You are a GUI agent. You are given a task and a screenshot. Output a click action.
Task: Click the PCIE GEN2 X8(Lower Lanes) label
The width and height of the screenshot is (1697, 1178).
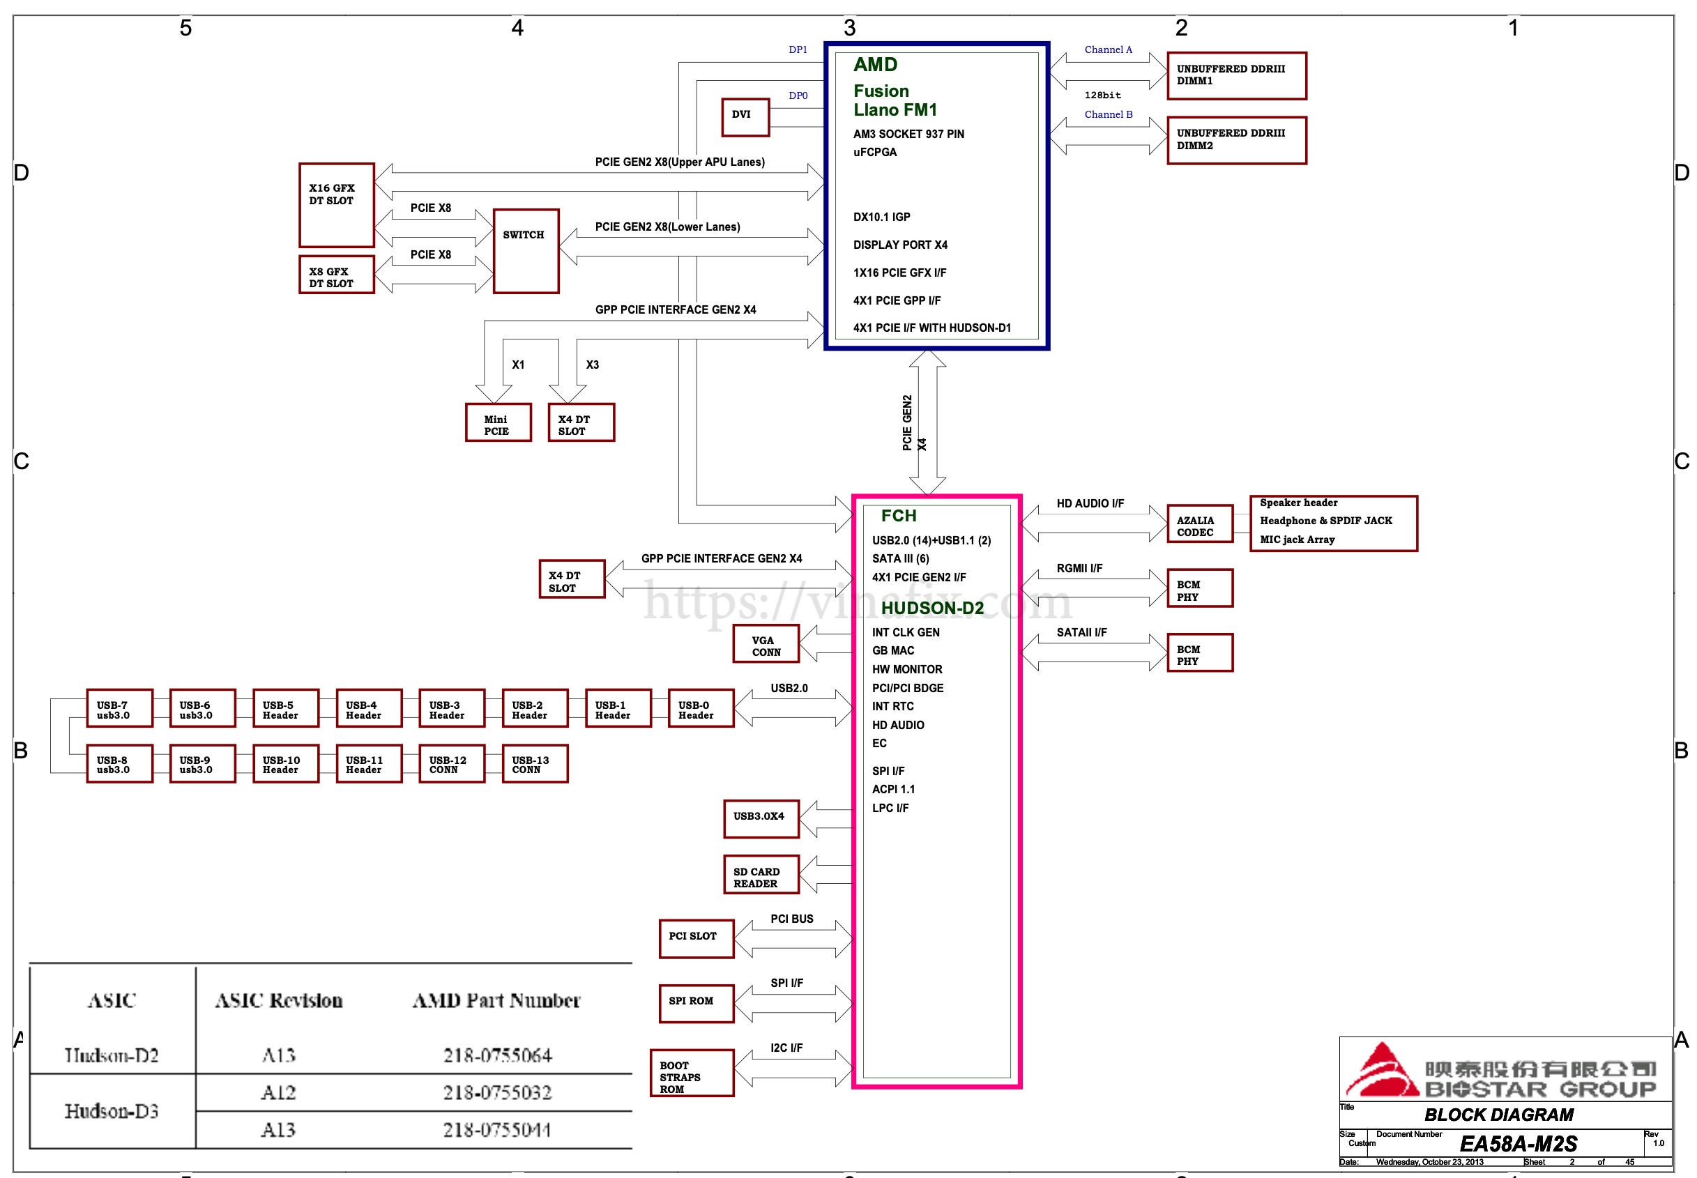(x=667, y=227)
